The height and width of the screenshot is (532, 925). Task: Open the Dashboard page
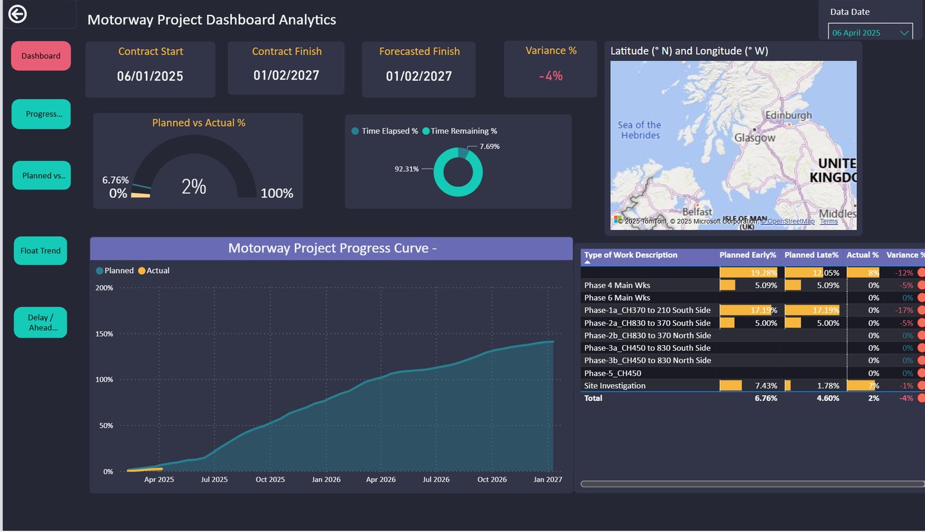tap(41, 56)
